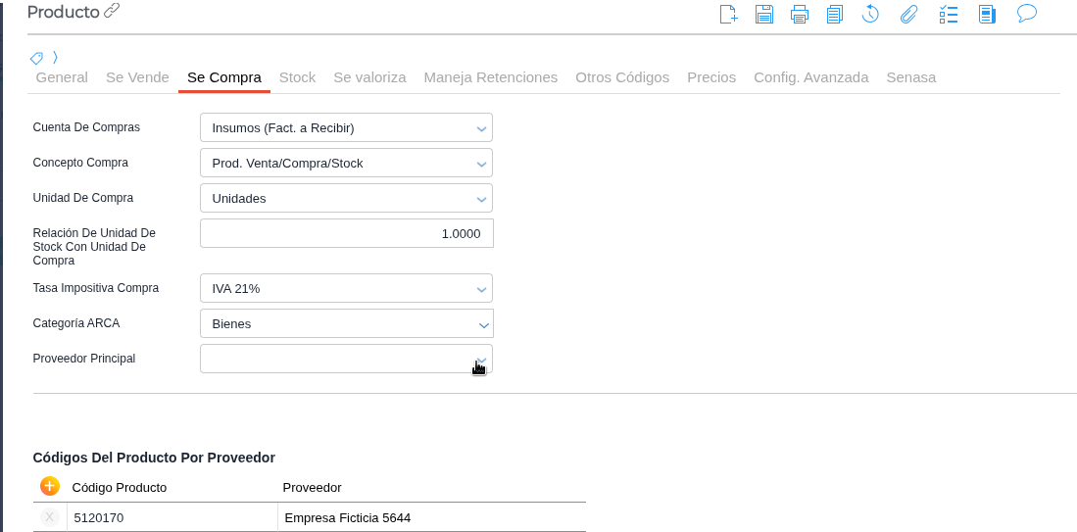Open the checklist tasks icon
The width and height of the screenshot is (1077, 532).
point(949,13)
